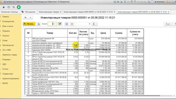Open the dropdown arrow next to the info icon
Viewport: 176px width, 99px height.
170,2
